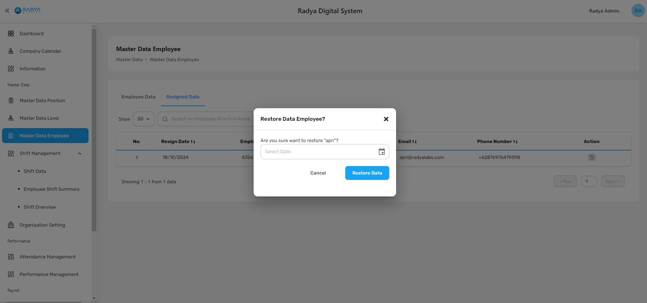647x303 pixels.
Task: Click Master Data Level icon
Action: pos(11,118)
